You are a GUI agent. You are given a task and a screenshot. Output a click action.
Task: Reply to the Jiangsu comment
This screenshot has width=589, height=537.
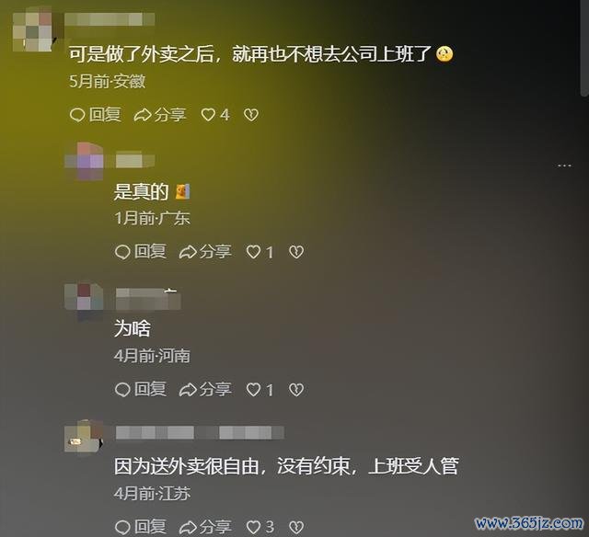coord(141,527)
